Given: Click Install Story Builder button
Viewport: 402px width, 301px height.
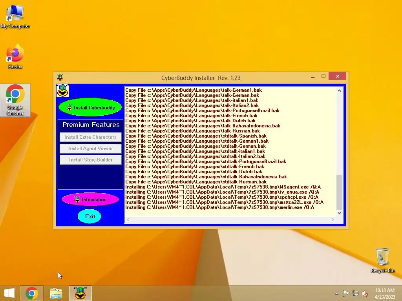Looking at the screenshot, I should coord(91,160).
